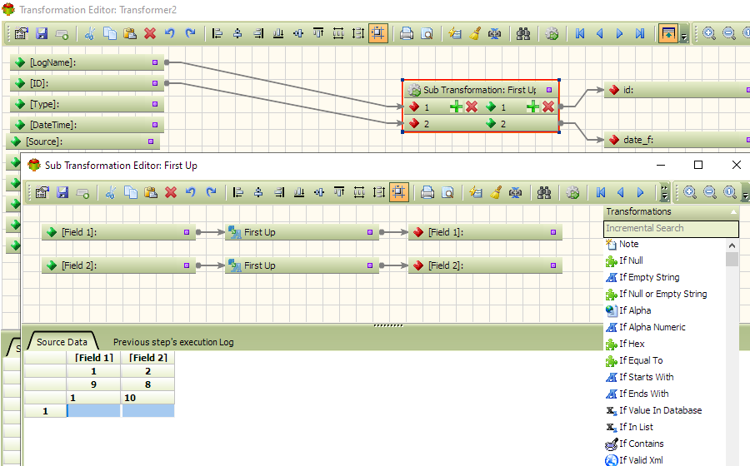Click Paste in the Sub Transformation Editor toolbar
This screenshot has width=750, height=466.
[x=151, y=192]
